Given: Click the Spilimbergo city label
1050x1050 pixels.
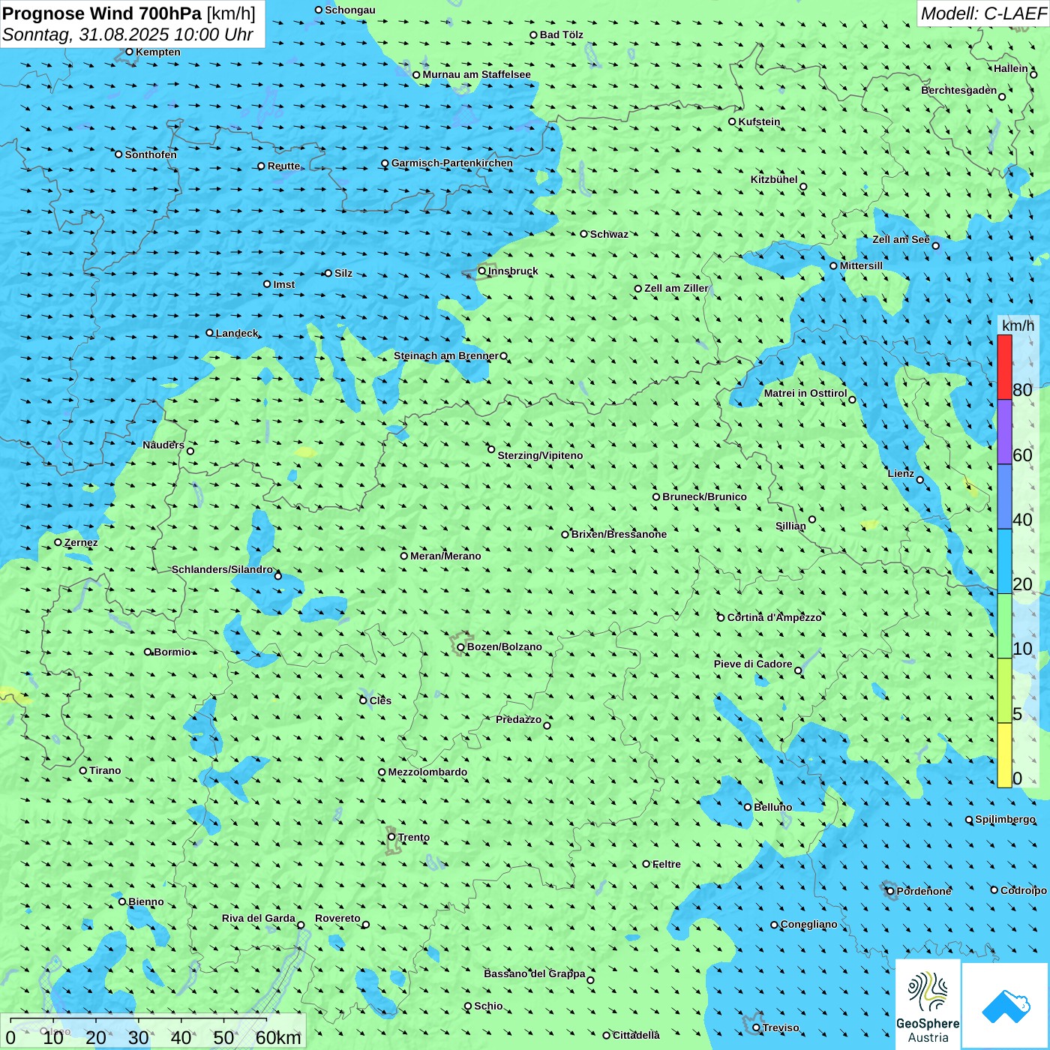Looking at the screenshot, I should coord(1005,819).
